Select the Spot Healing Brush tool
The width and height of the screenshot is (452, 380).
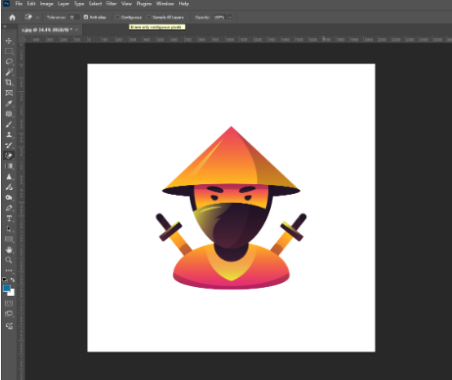pyautogui.click(x=9, y=114)
